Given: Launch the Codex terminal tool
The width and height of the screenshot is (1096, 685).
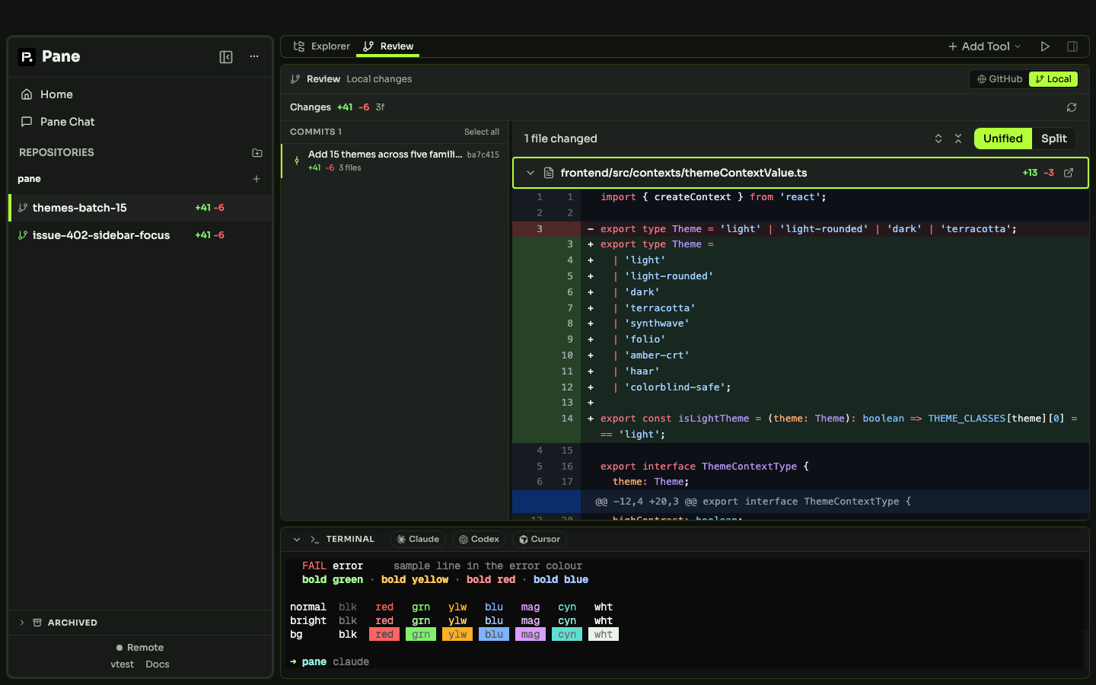Looking at the screenshot, I should (x=479, y=540).
